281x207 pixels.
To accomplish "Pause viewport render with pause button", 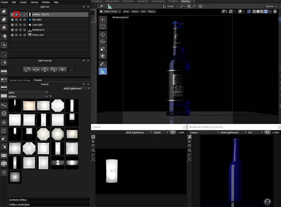I will tap(275, 11).
